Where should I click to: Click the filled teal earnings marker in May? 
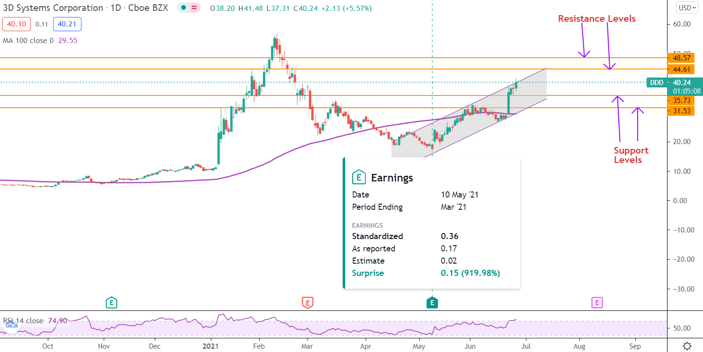tap(432, 302)
